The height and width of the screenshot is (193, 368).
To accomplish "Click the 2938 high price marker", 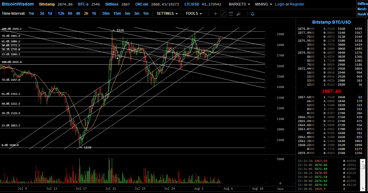I will pyautogui.click(x=118, y=30).
